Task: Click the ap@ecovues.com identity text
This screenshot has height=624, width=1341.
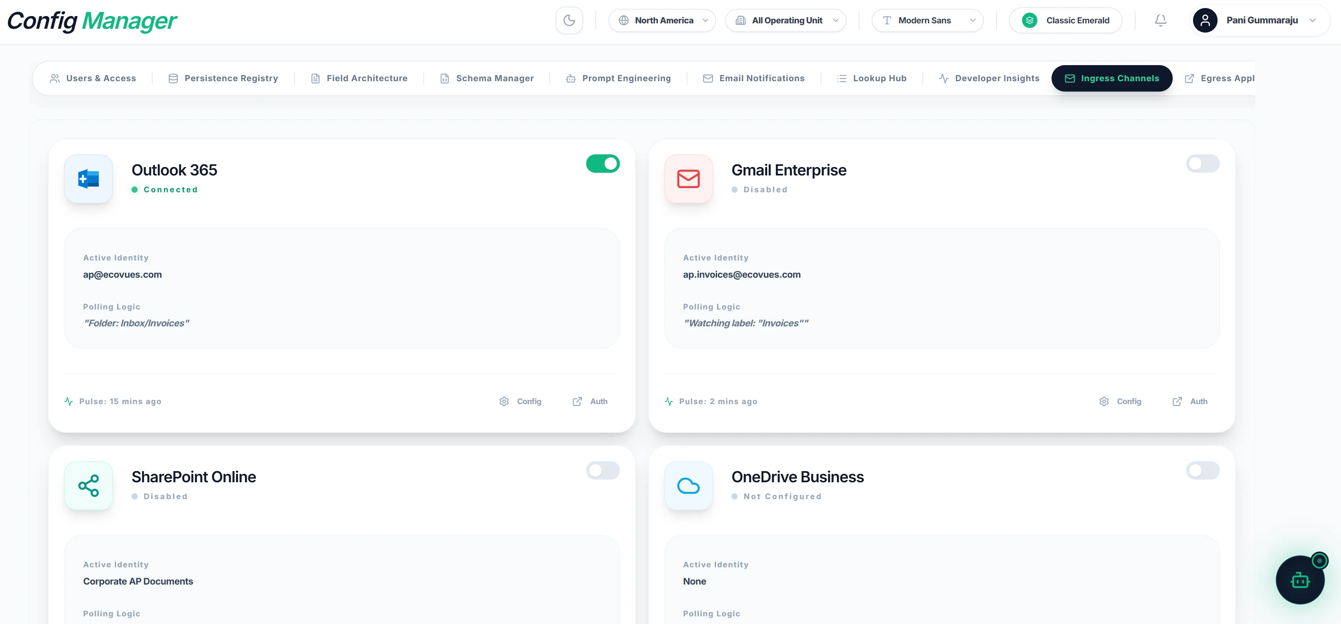Action: (122, 275)
